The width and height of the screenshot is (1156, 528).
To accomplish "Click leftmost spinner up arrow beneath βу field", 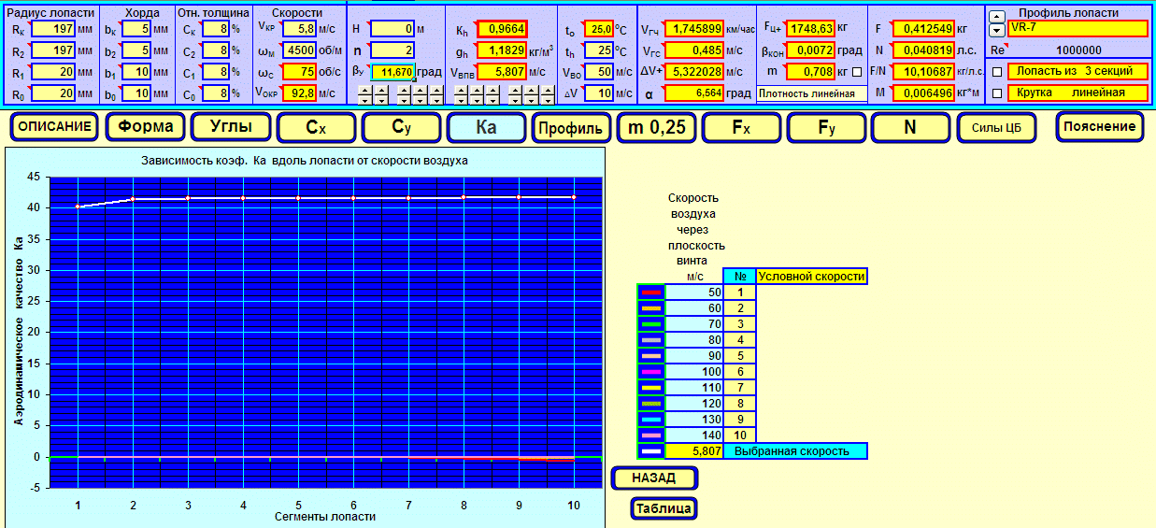I will pyautogui.click(x=364, y=90).
